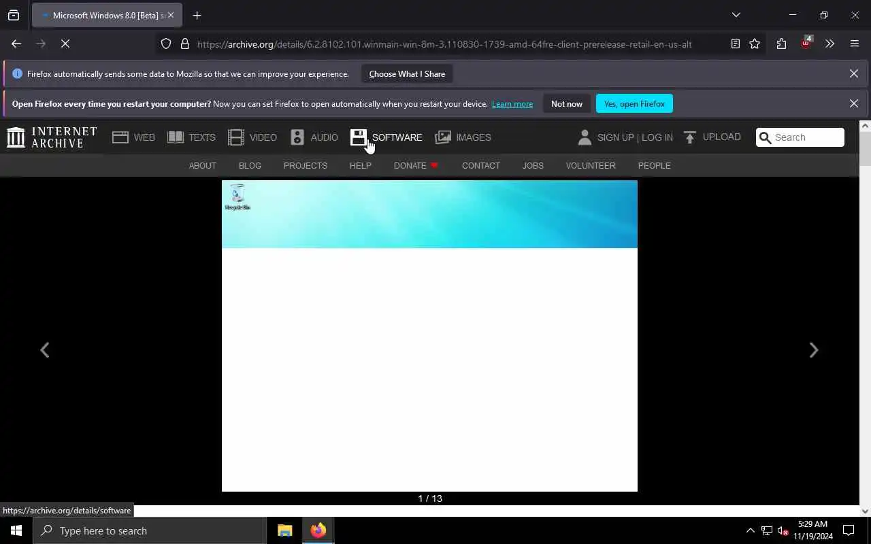Open the DONATE link
Screen dimensions: 871x544
416,166
